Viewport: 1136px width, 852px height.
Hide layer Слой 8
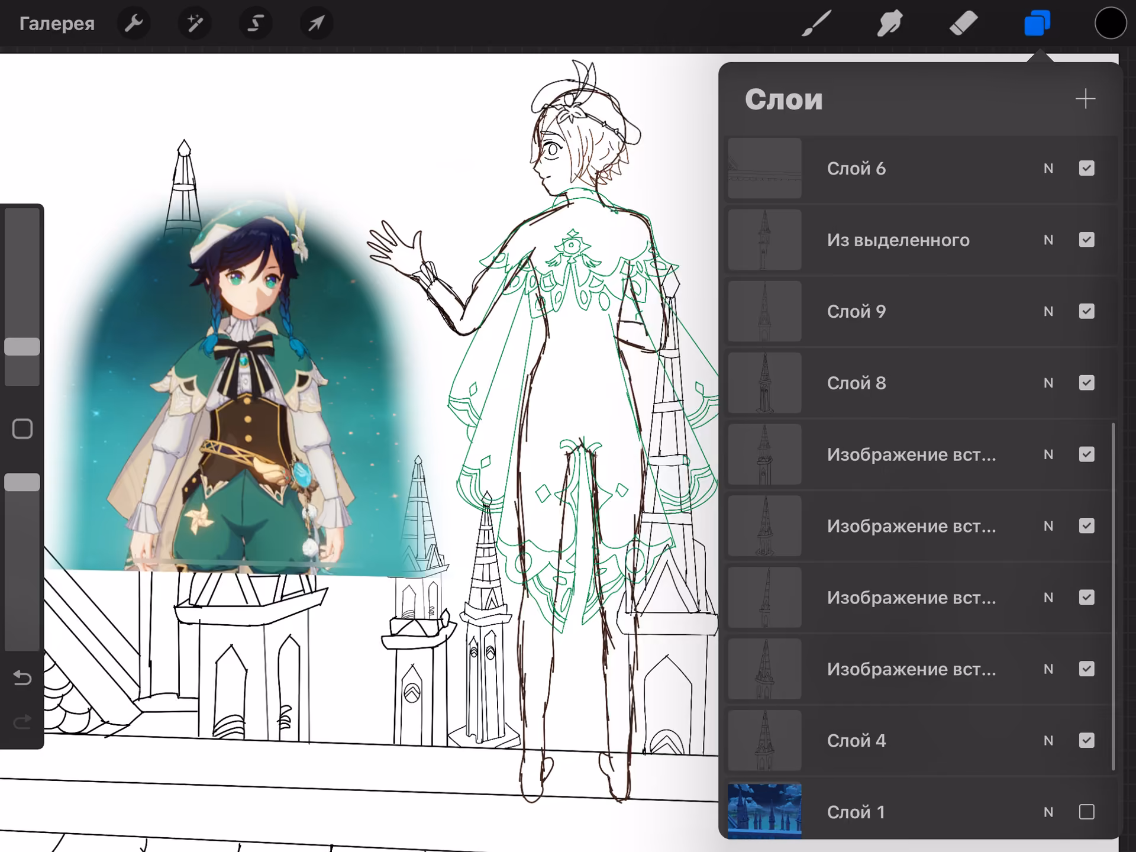(1087, 383)
